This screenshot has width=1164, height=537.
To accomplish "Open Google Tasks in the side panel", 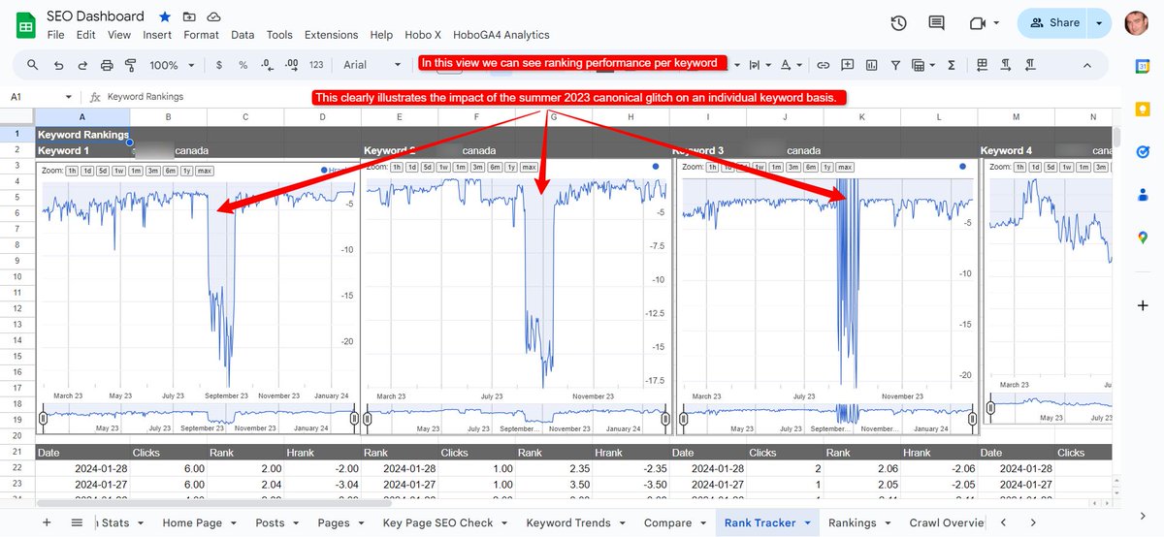I will coord(1142,152).
